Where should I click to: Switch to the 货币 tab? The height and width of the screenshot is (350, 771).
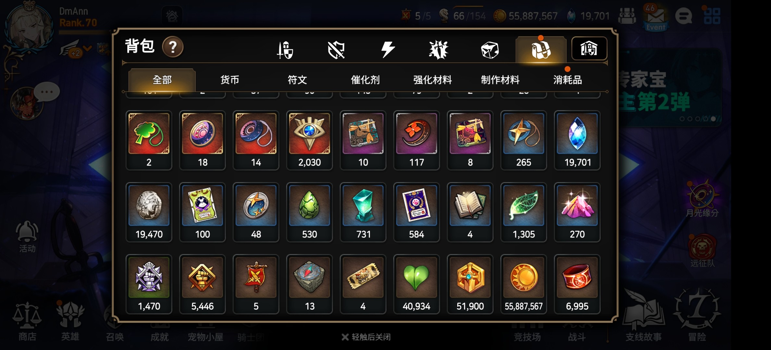click(230, 80)
